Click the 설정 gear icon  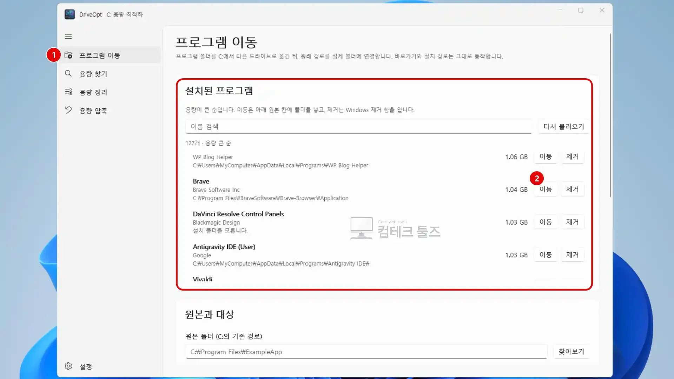tap(68, 366)
